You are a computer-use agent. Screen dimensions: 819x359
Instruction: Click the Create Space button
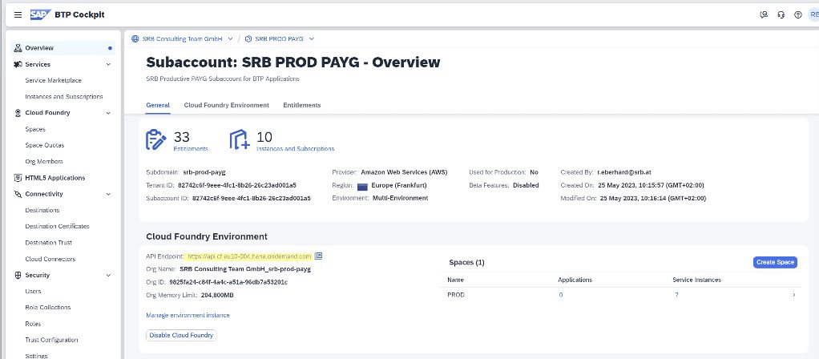click(775, 262)
